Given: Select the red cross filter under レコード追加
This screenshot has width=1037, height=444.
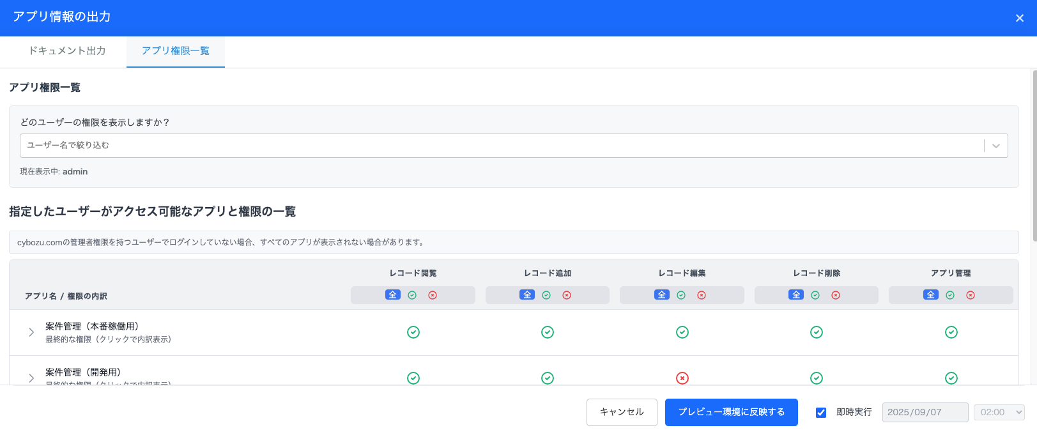Looking at the screenshot, I should pos(567,295).
